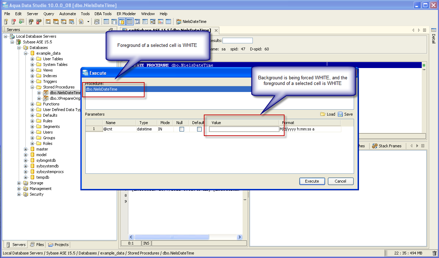
Task: Close the dbo.NielsDateTime editor tab
Action: [x=216, y=30]
